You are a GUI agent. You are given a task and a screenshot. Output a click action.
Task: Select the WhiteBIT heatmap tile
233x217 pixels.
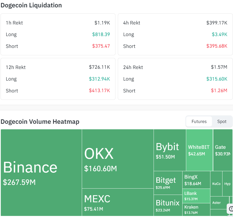point(199,150)
